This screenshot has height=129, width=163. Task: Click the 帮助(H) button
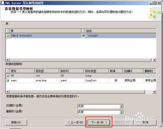pos(16,123)
